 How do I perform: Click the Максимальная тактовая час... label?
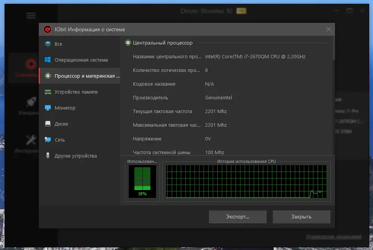click(166, 125)
